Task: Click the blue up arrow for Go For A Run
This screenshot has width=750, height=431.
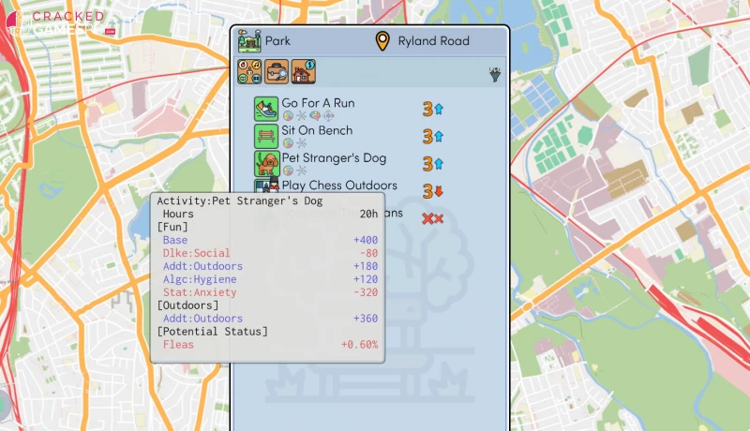Action: tap(439, 110)
